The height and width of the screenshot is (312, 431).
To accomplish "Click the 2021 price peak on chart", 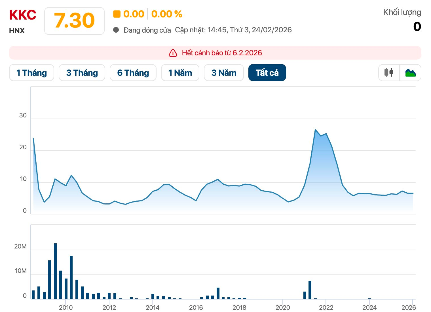I will point(315,130).
